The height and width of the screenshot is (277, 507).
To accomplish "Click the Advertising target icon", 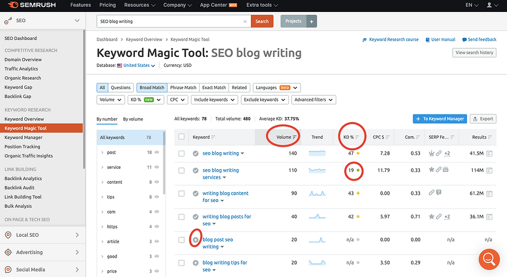I will (8, 252).
